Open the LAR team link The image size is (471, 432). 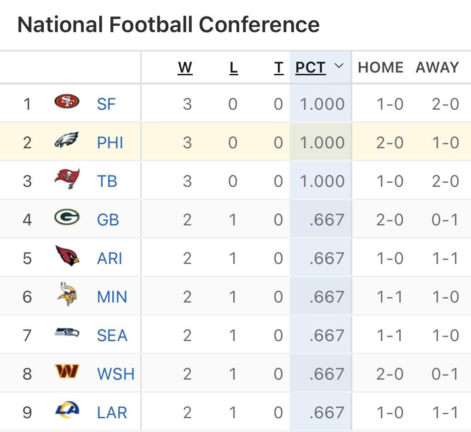112,413
